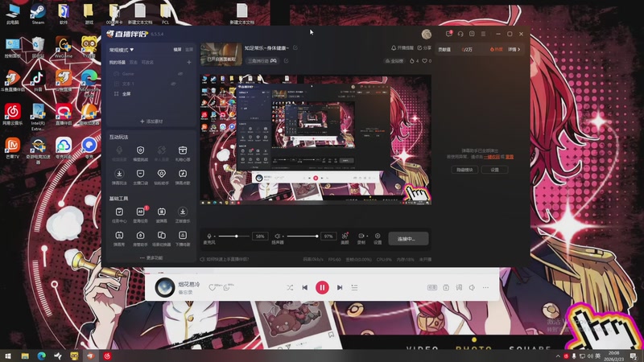Viewport: 644px width, 362px height.
Task: Click the 三角洲行动 game category tag
Action: pyautogui.click(x=262, y=61)
